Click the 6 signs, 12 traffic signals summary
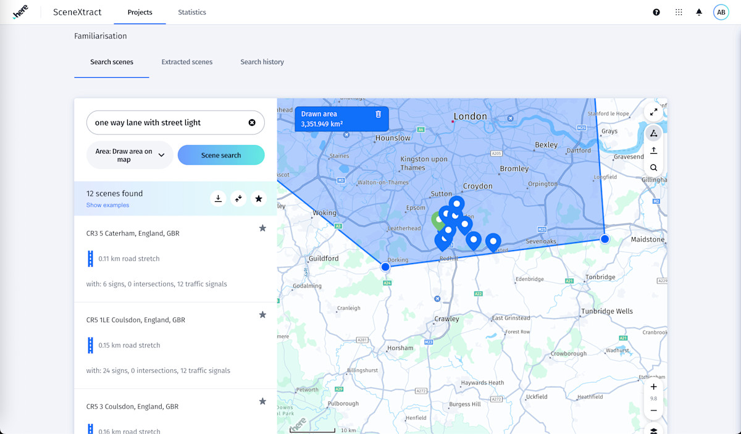741x434 pixels. coord(156,284)
